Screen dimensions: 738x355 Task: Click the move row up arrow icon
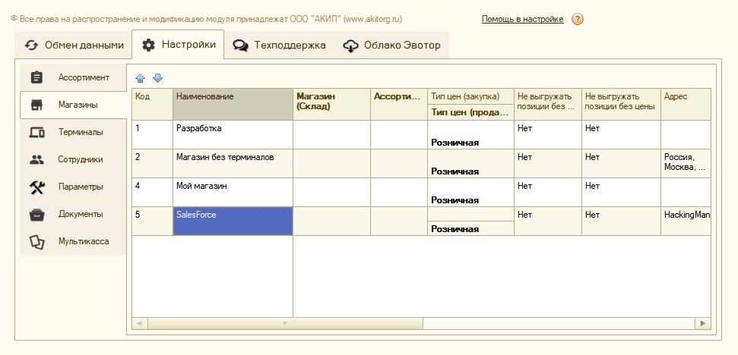click(140, 78)
